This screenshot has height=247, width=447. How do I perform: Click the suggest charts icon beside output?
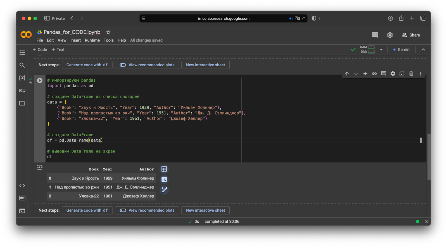tap(164, 180)
